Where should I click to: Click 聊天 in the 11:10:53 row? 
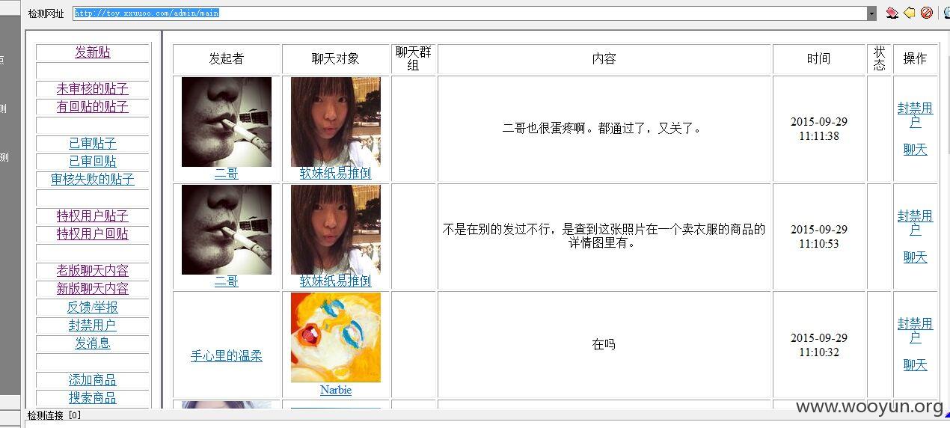916,257
